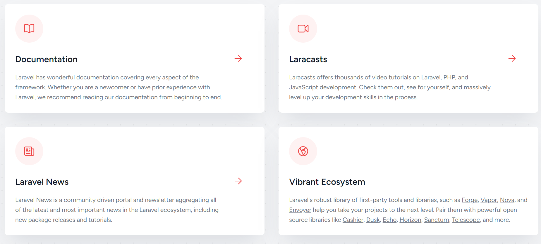
Task: Click the globe Vibrant Ecosystem icon
Action: click(303, 151)
